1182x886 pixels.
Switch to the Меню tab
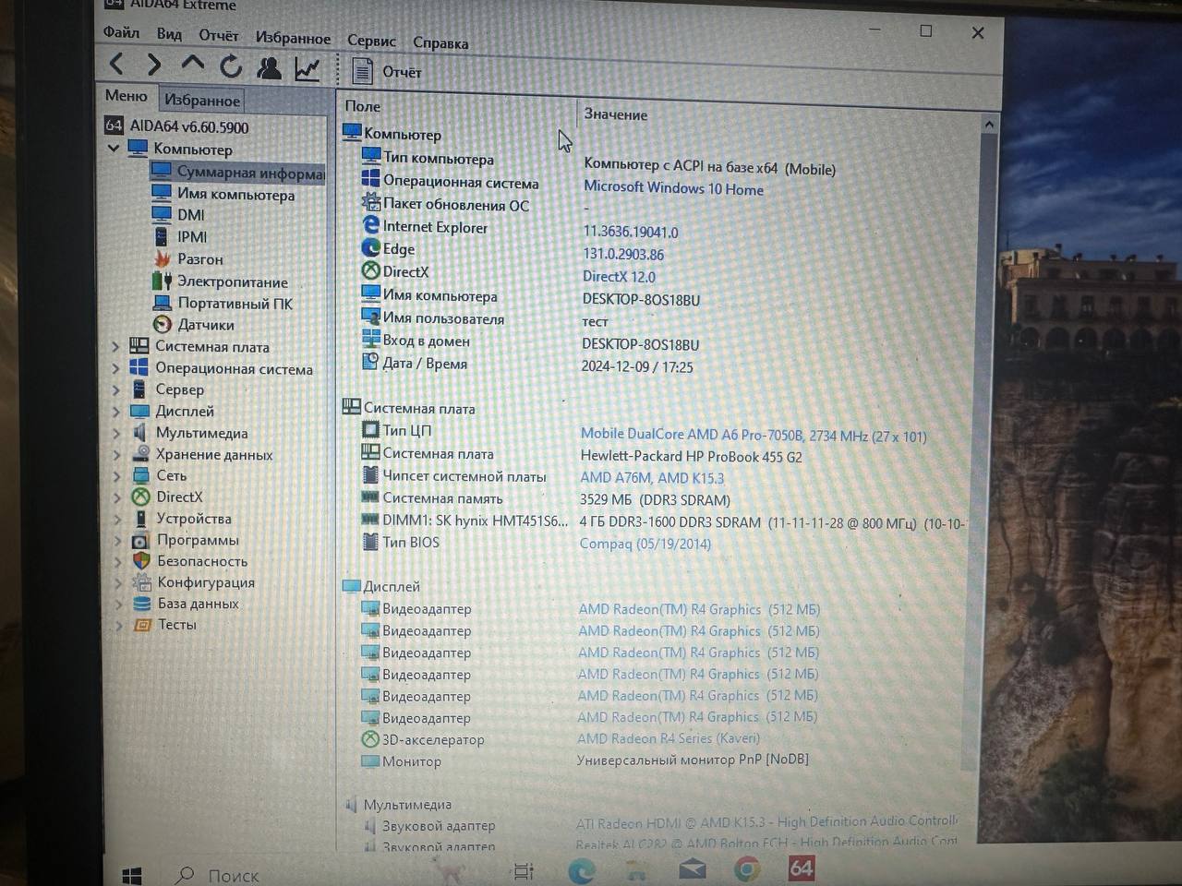click(127, 96)
